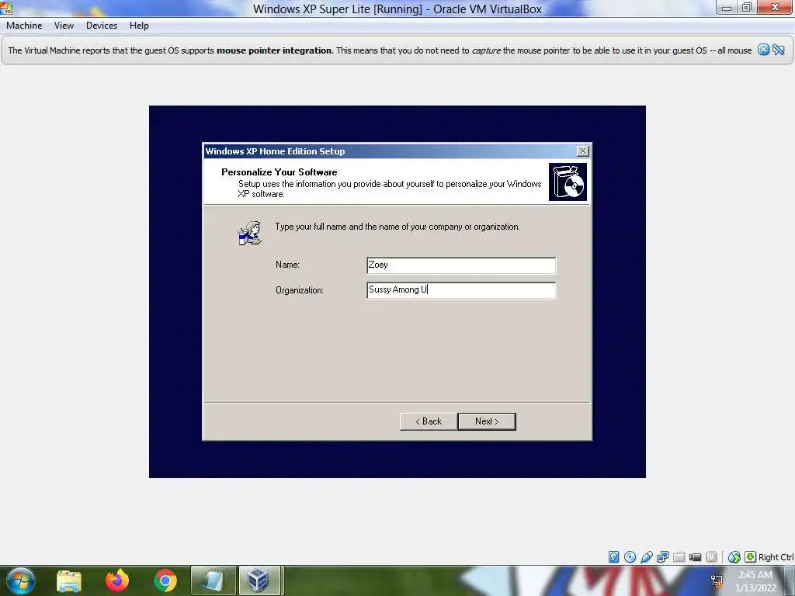The image size is (795, 596).
Task: Open the Machine menu
Action: (x=24, y=26)
